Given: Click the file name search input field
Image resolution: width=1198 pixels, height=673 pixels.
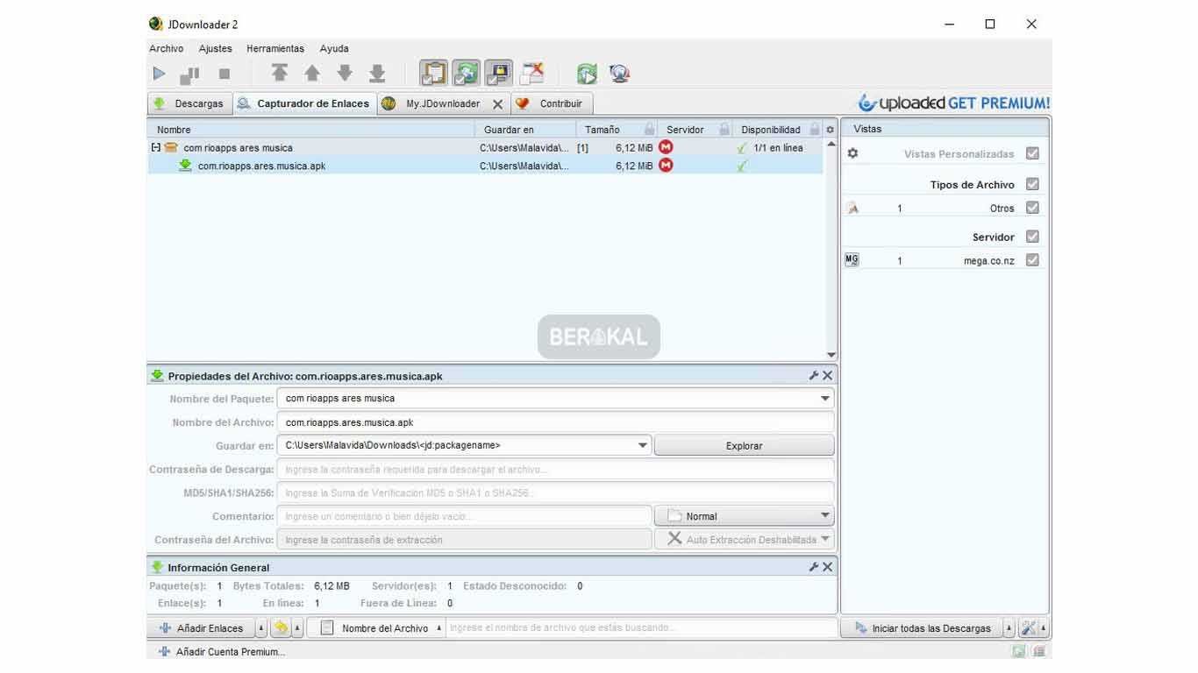Looking at the screenshot, I should pyautogui.click(x=640, y=628).
